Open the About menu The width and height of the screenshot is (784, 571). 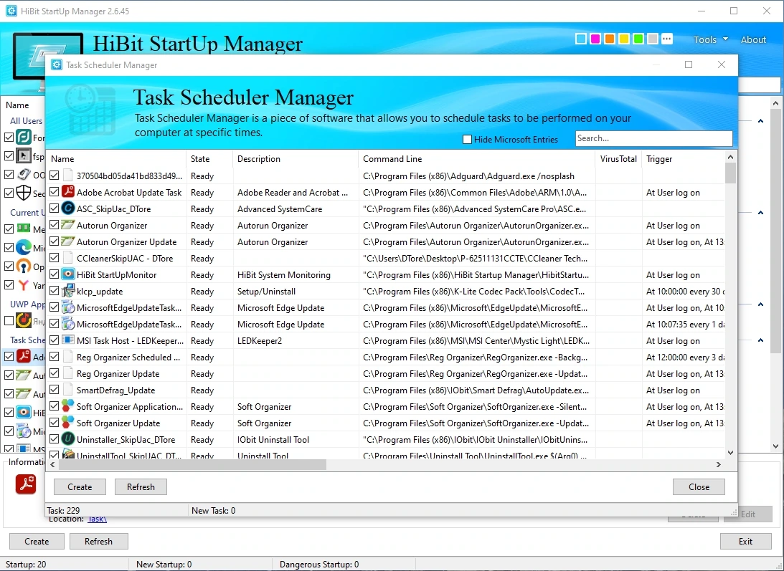click(753, 39)
